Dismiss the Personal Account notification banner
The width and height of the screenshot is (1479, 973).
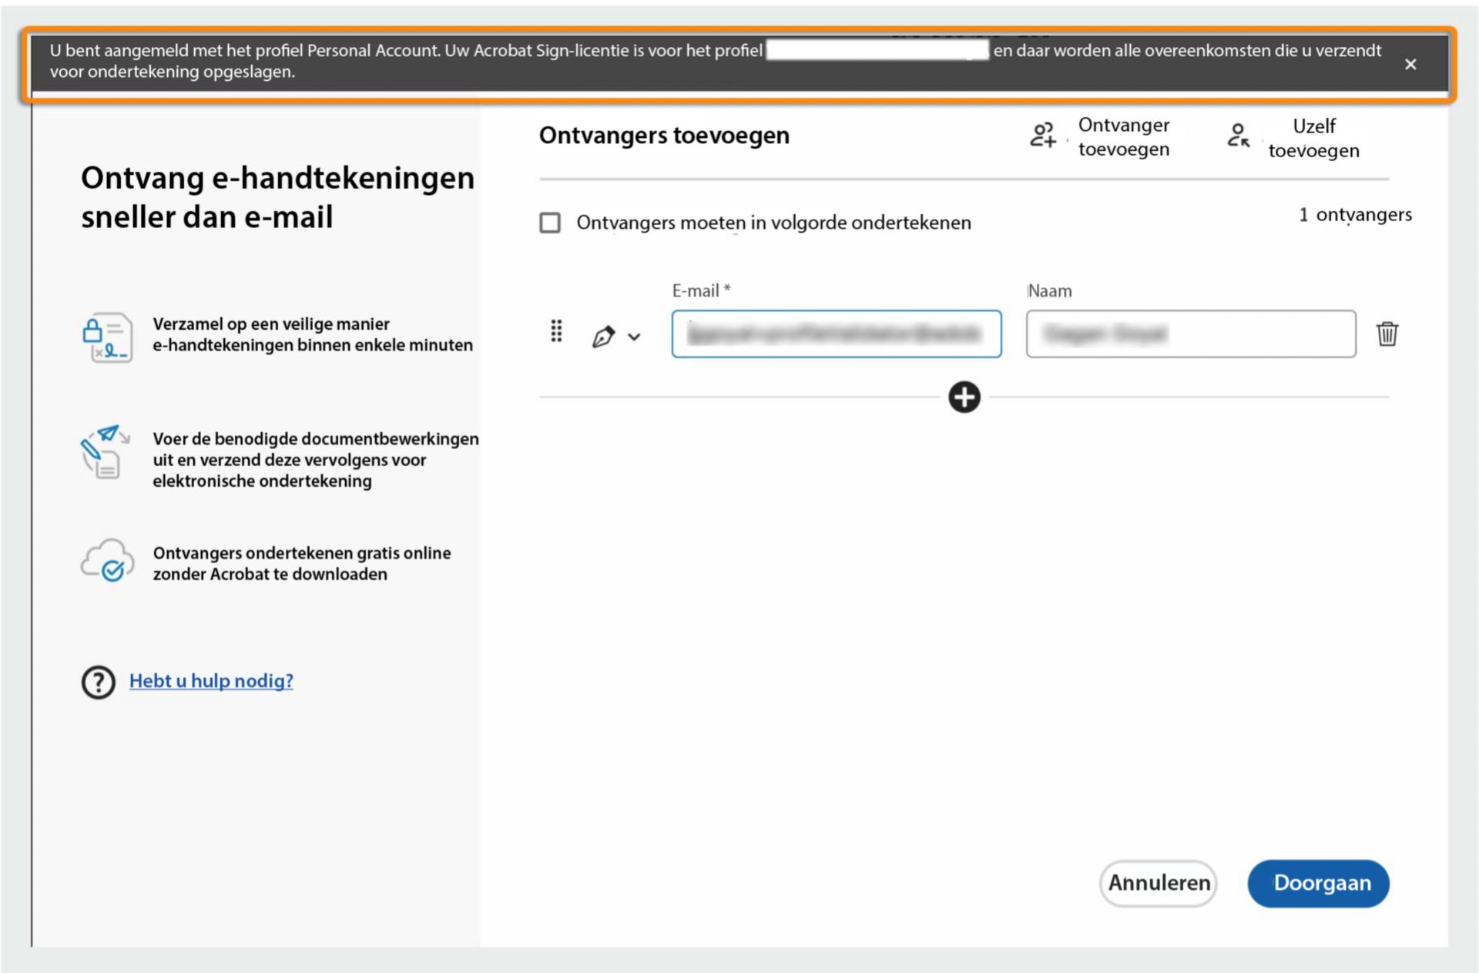[x=1411, y=64]
